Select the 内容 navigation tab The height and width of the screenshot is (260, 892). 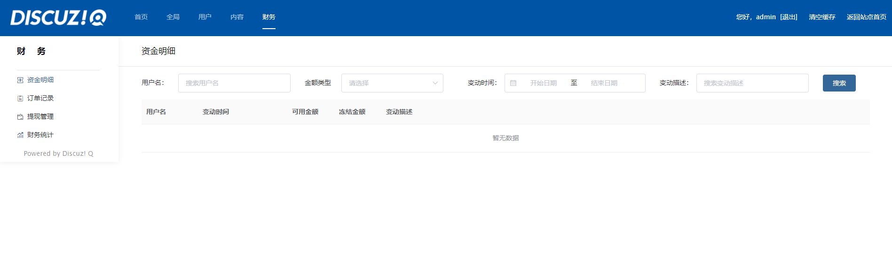pyautogui.click(x=237, y=17)
